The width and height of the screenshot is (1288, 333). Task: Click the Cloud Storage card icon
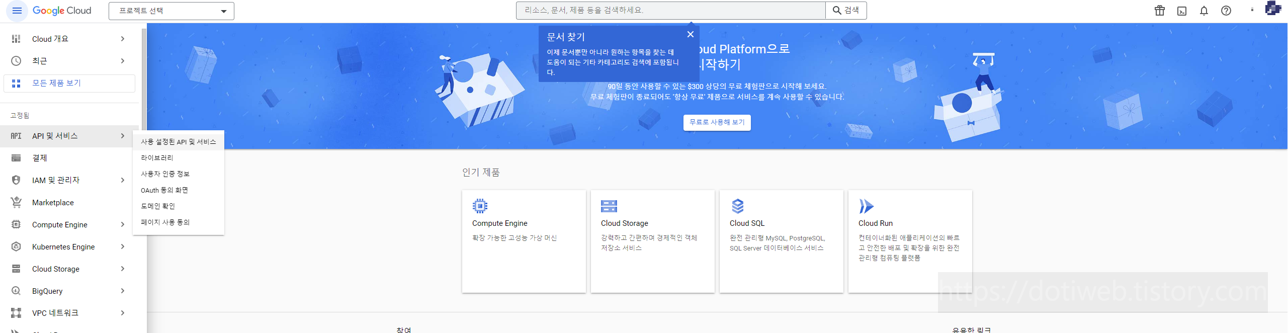click(609, 206)
